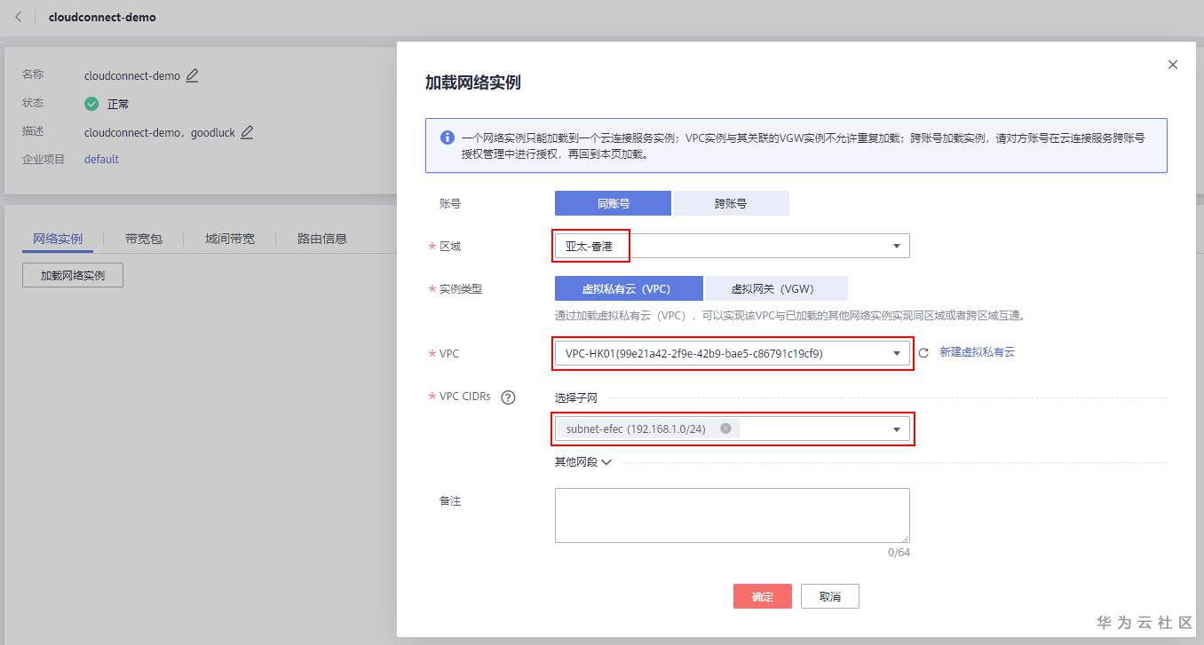This screenshot has width=1204, height=645.
Task: Switch to the 域间带宽 tab
Action: (230, 239)
